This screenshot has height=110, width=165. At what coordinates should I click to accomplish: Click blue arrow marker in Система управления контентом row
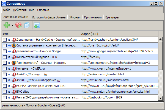tap(9, 46)
